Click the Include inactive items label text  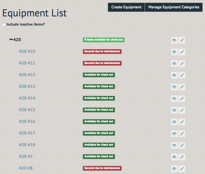point(26,24)
